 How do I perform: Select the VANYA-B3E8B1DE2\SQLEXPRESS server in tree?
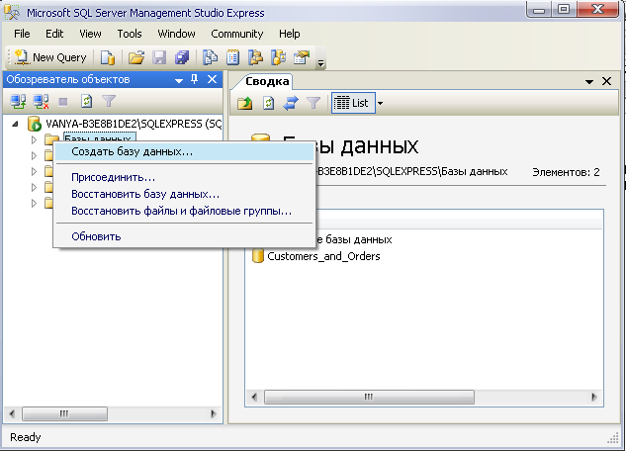(x=134, y=124)
